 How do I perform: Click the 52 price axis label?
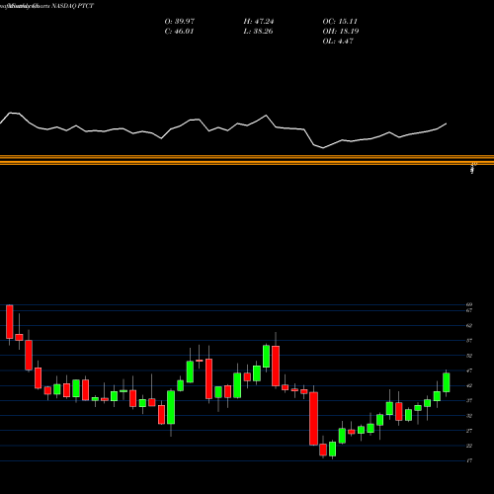tap(469, 356)
